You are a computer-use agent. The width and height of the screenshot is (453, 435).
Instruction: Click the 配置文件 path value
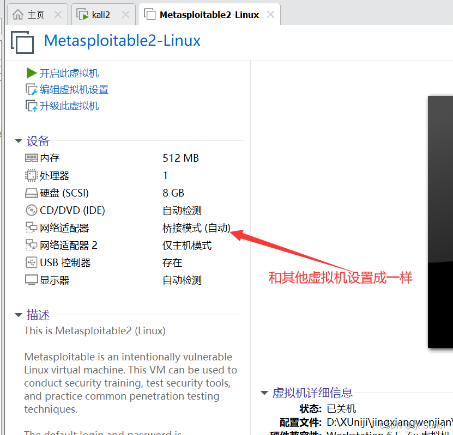coord(390,422)
